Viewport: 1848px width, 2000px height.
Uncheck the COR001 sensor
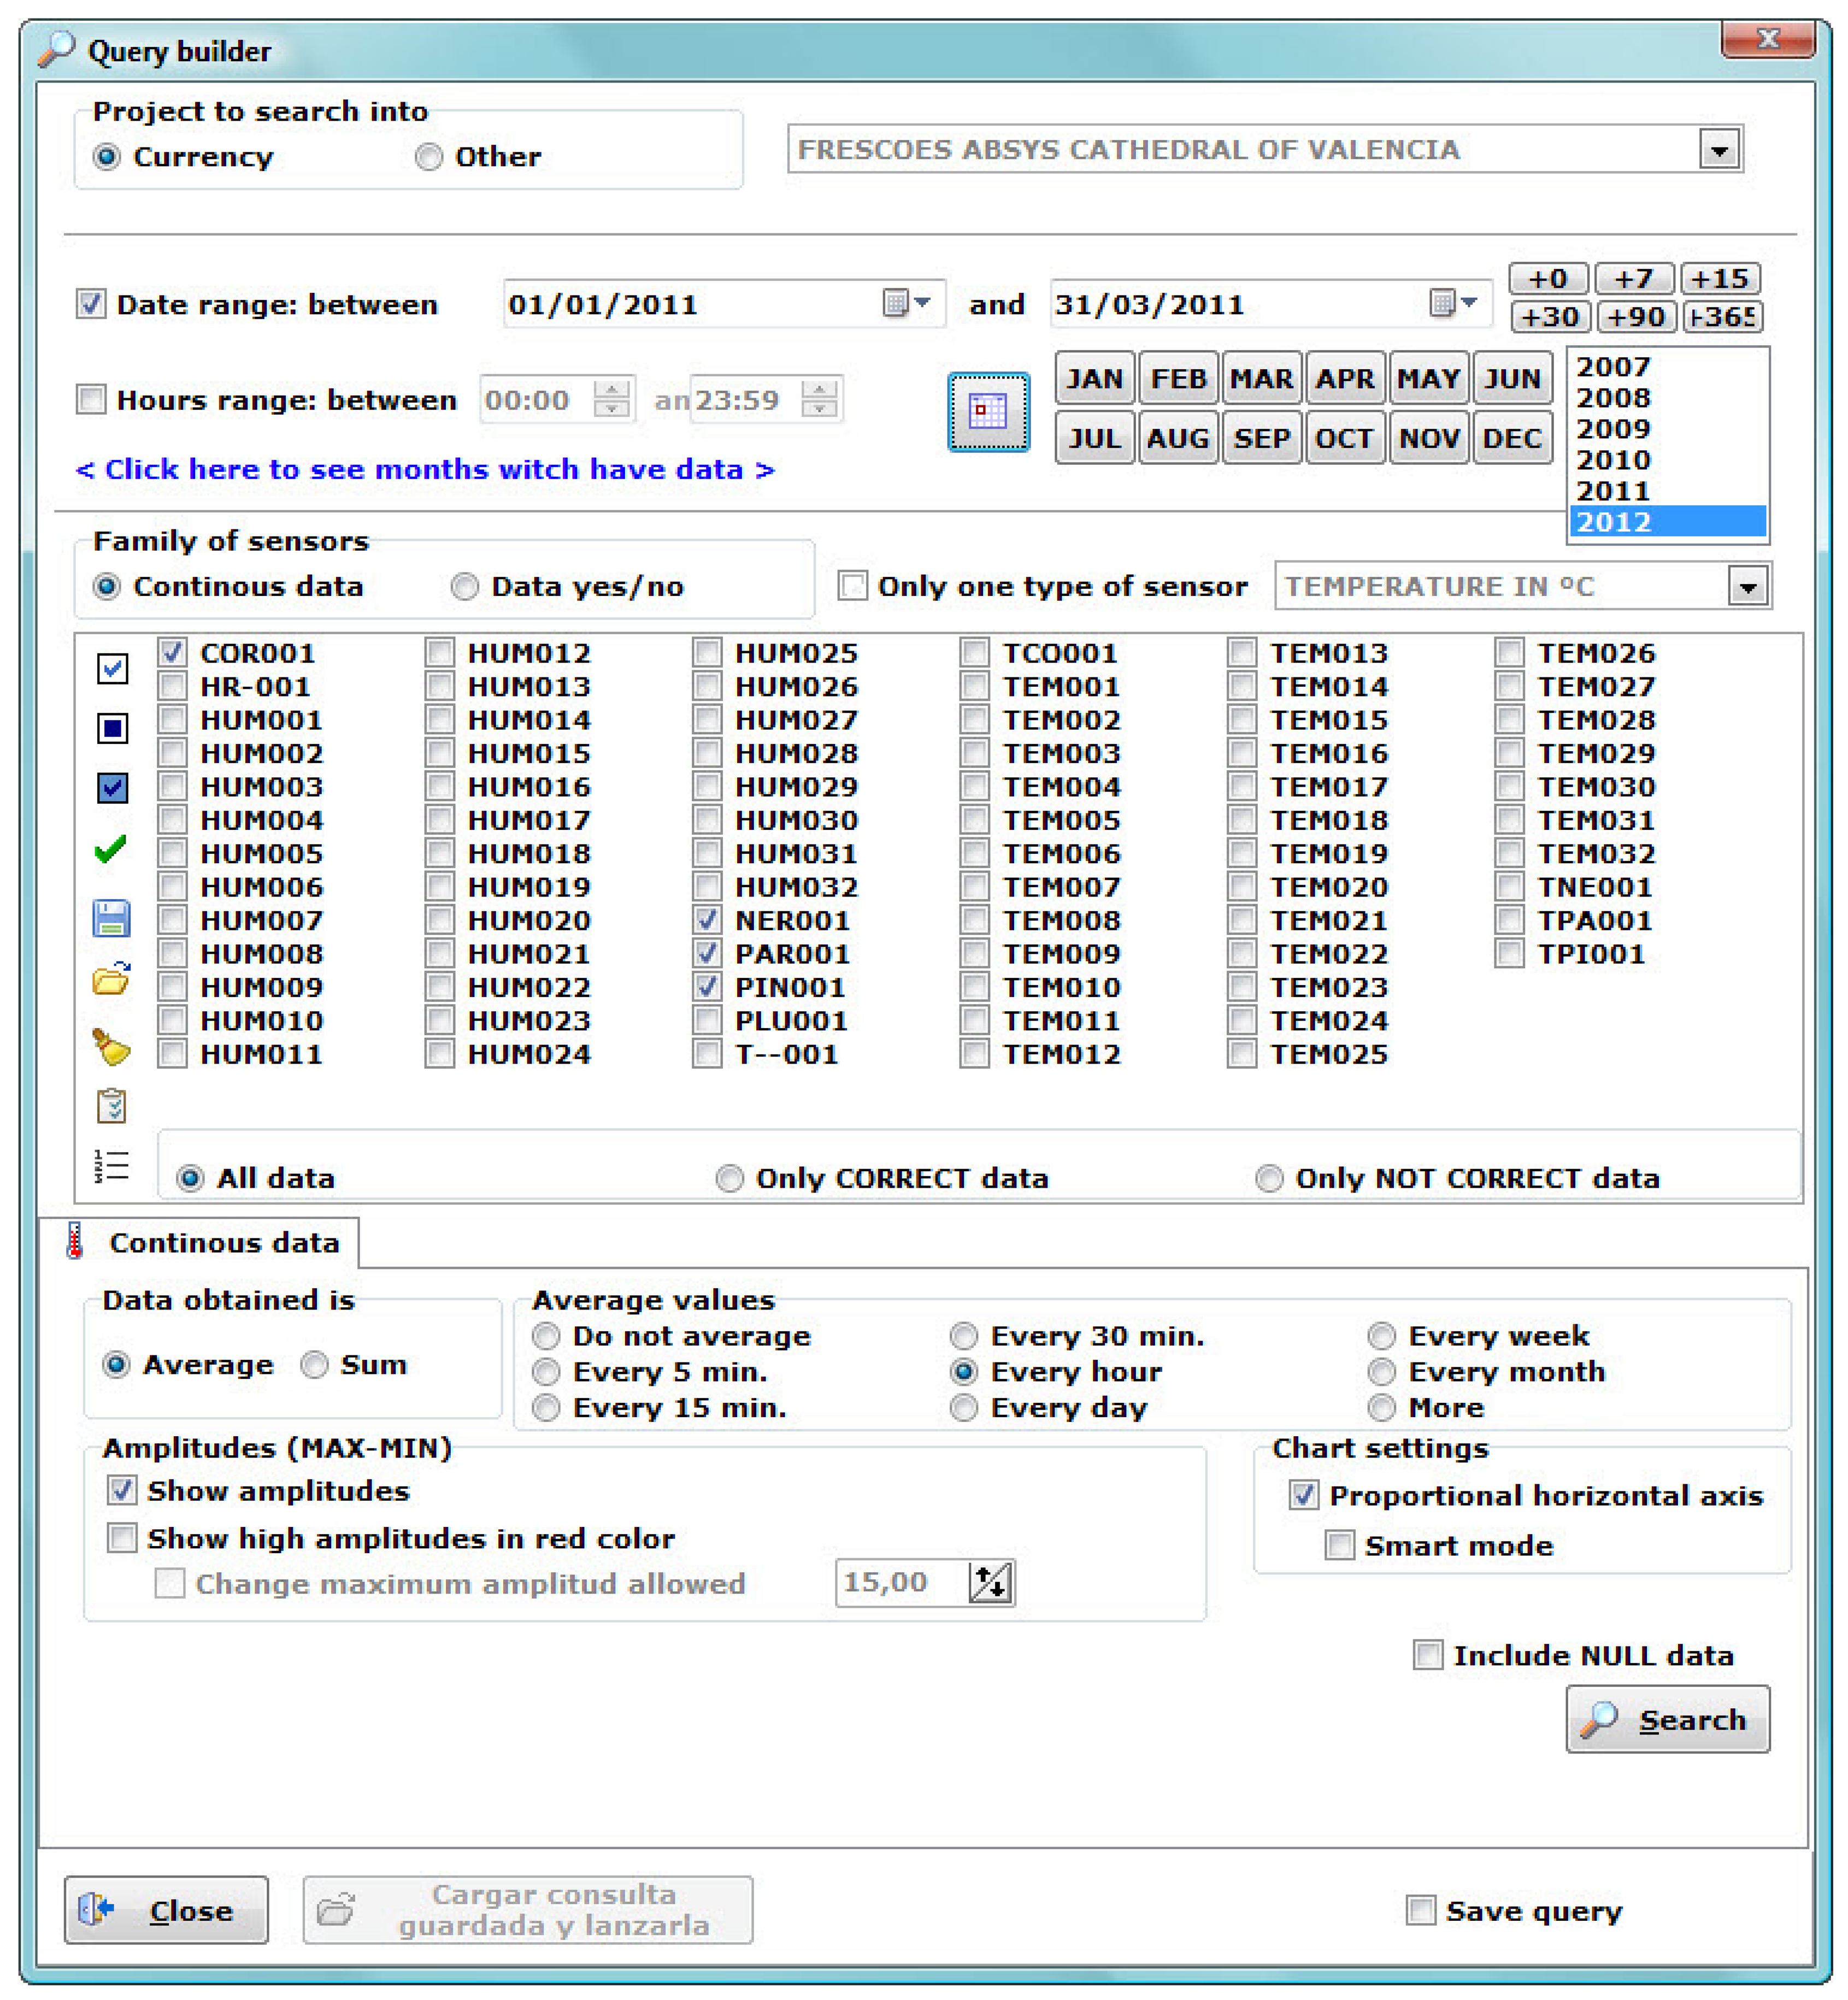172,653
